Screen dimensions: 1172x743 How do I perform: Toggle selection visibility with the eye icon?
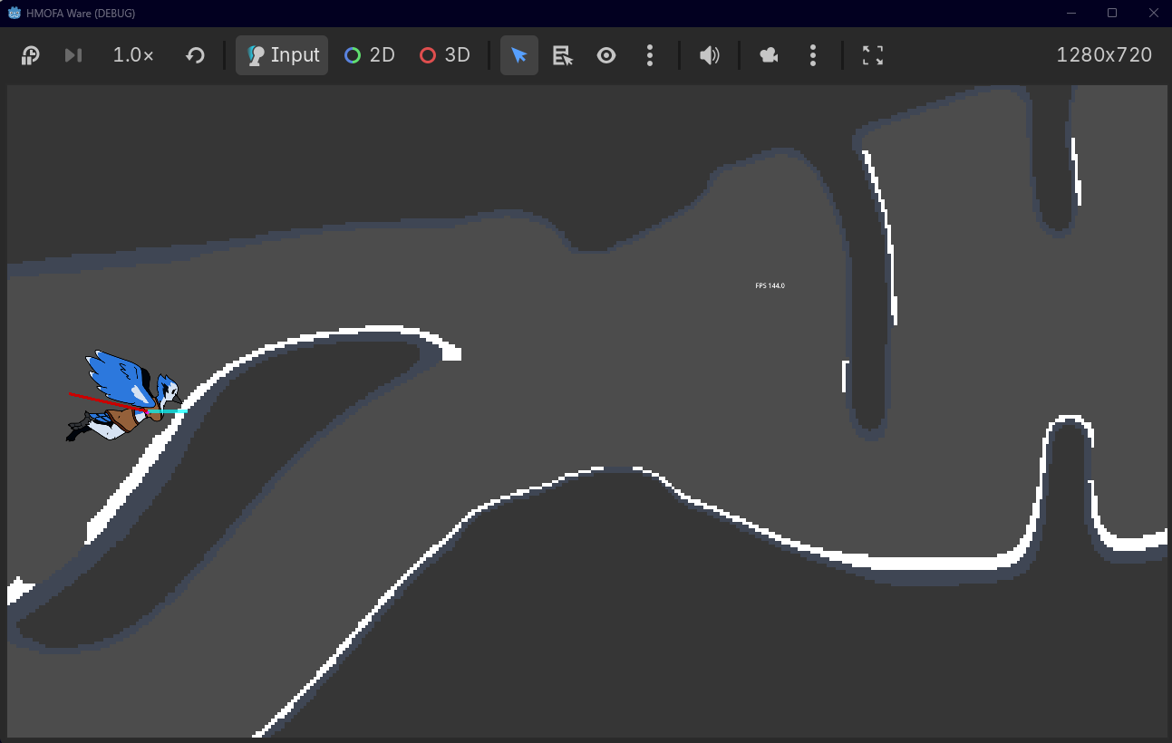[606, 55]
